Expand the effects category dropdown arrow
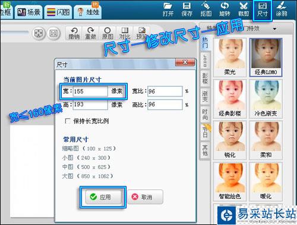Viewport: 297px width, 225px height. [274, 29]
